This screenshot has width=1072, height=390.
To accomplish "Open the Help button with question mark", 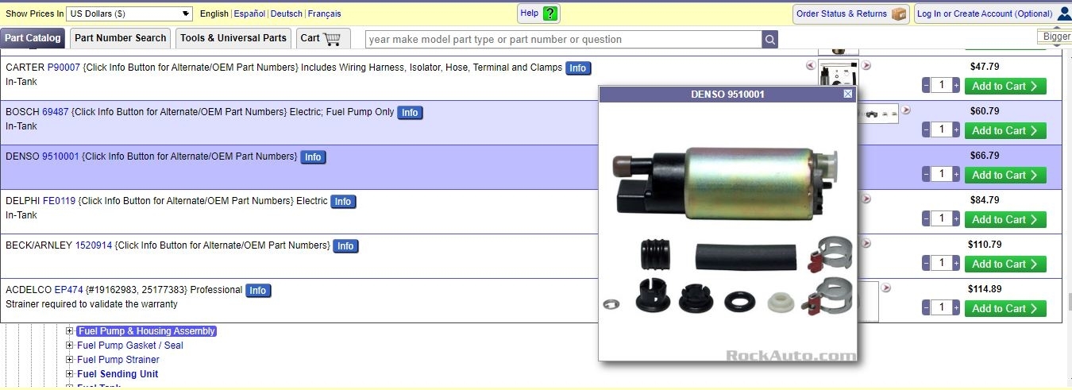I will [x=539, y=14].
